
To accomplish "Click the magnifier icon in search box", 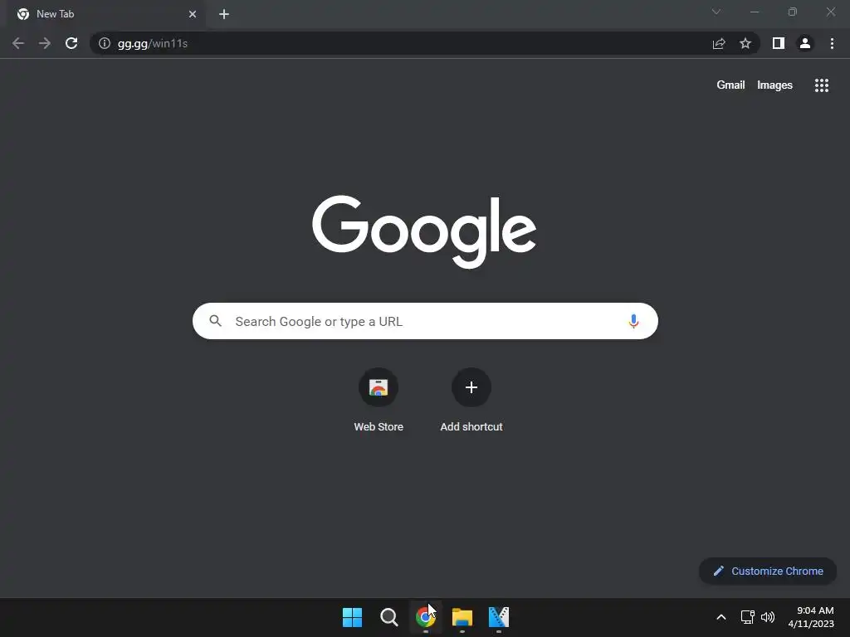I will 216,321.
